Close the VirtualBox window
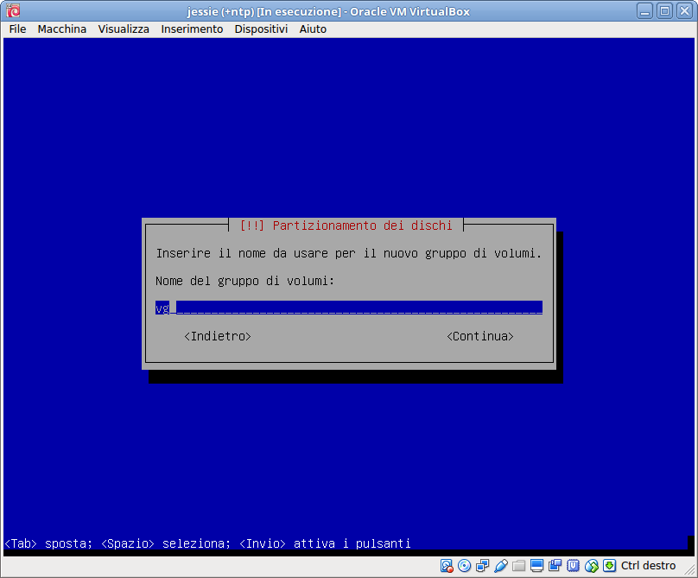The width and height of the screenshot is (698, 578). tap(685, 11)
